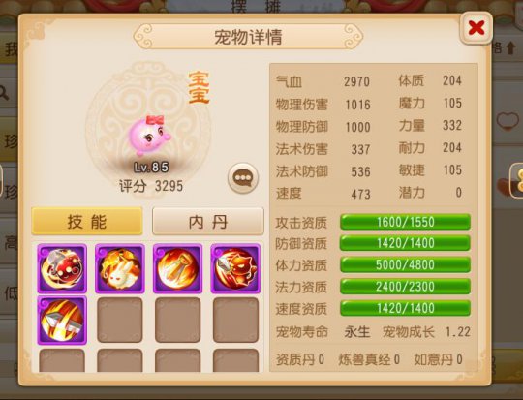Screen dimensions: 523x400
Task: Tap the pink pet avatar with bow
Action: [149, 136]
